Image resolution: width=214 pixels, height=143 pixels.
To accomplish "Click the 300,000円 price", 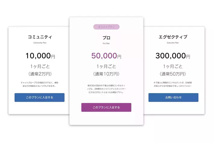I will pos(173,56).
